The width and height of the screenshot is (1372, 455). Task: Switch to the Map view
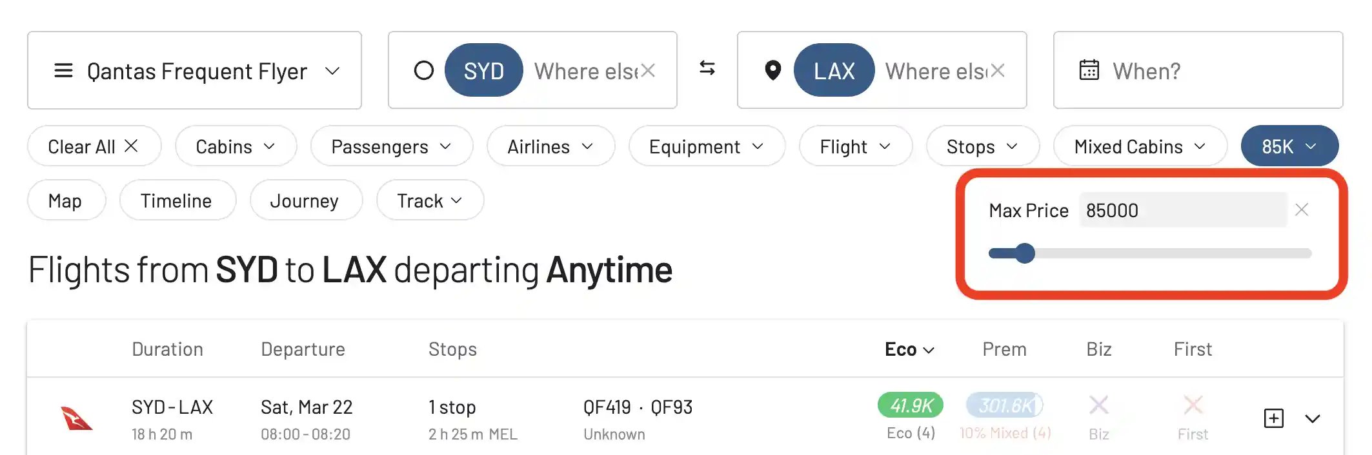click(x=66, y=200)
